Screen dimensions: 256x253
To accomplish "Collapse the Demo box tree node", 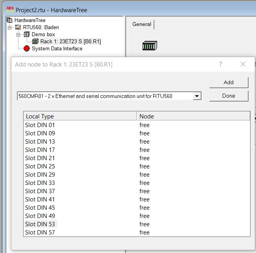I will (x=18, y=35).
